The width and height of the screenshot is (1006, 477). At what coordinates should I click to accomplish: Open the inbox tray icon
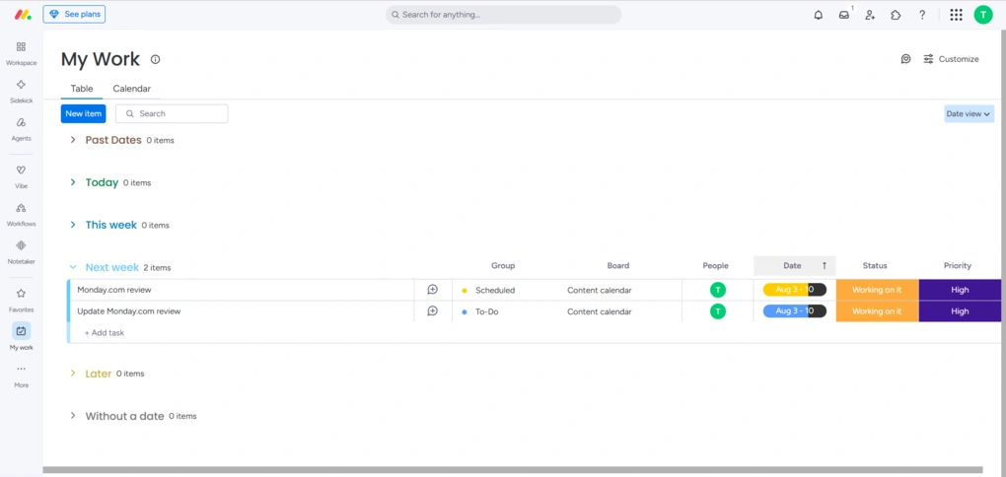click(844, 15)
